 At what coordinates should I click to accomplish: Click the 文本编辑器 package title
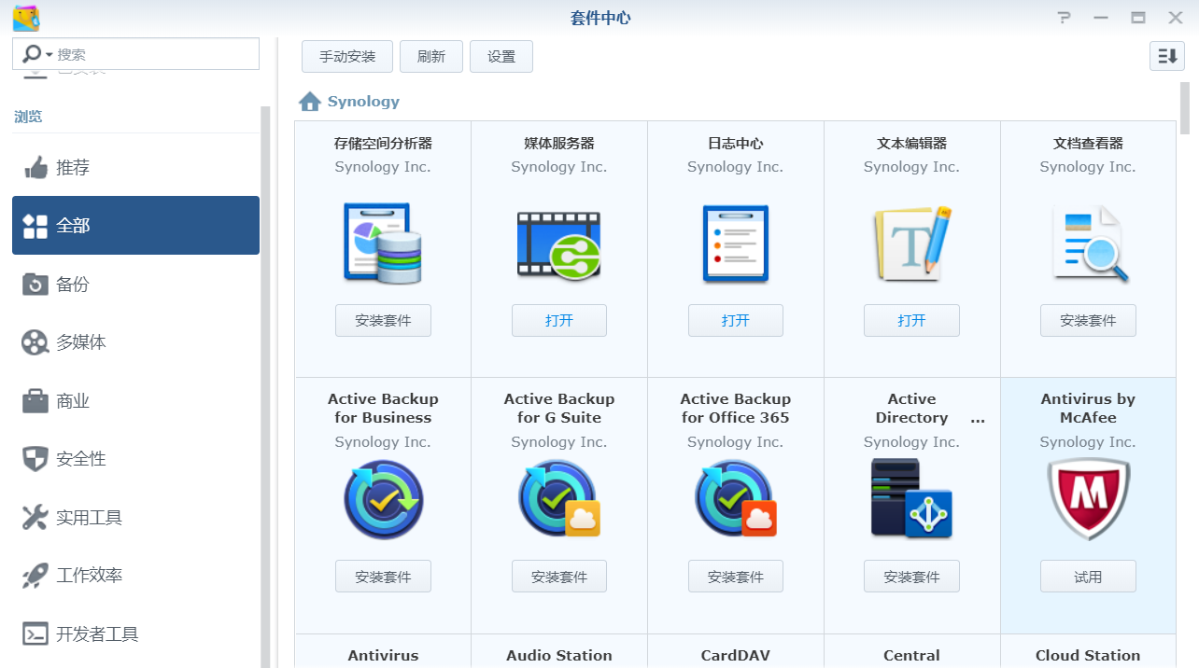pyautogui.click(x=911, y=144)
